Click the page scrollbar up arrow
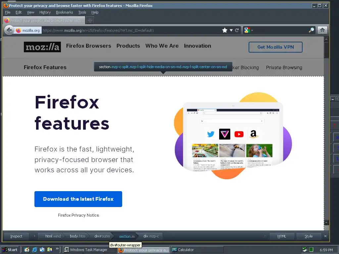Image resolution: width=339 pixels, height=254 pixels. pyautogui.click(x=326, y=39)
